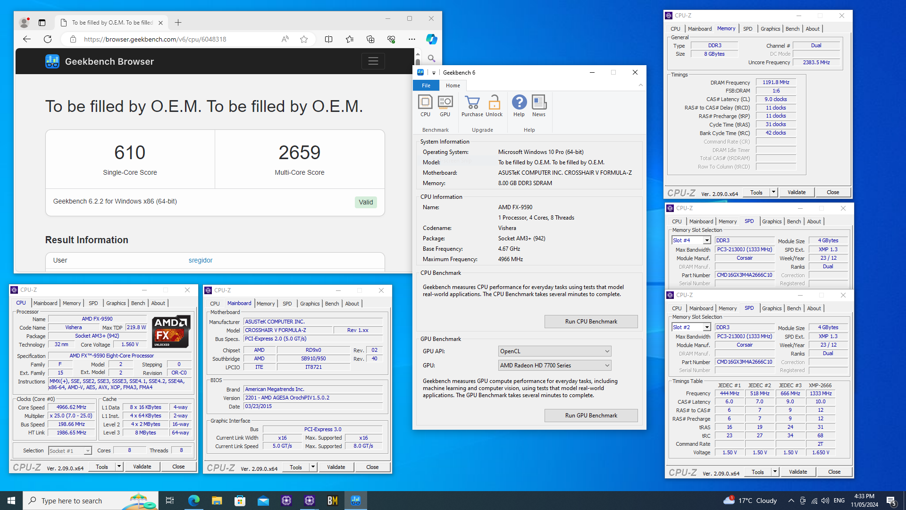Open volume control in system tray
The image size is (906, 510).
click(x=825, y=501)
